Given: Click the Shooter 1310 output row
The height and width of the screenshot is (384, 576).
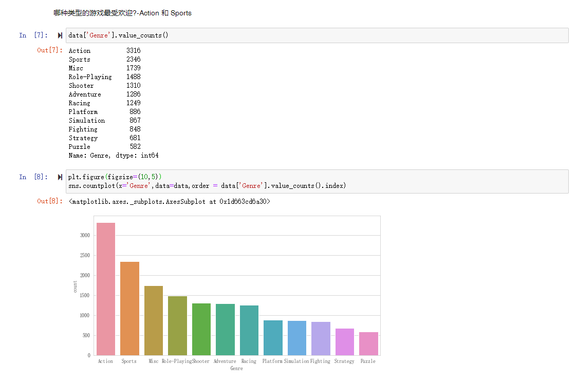Looking at the screenshot, I should coord(104,86).
